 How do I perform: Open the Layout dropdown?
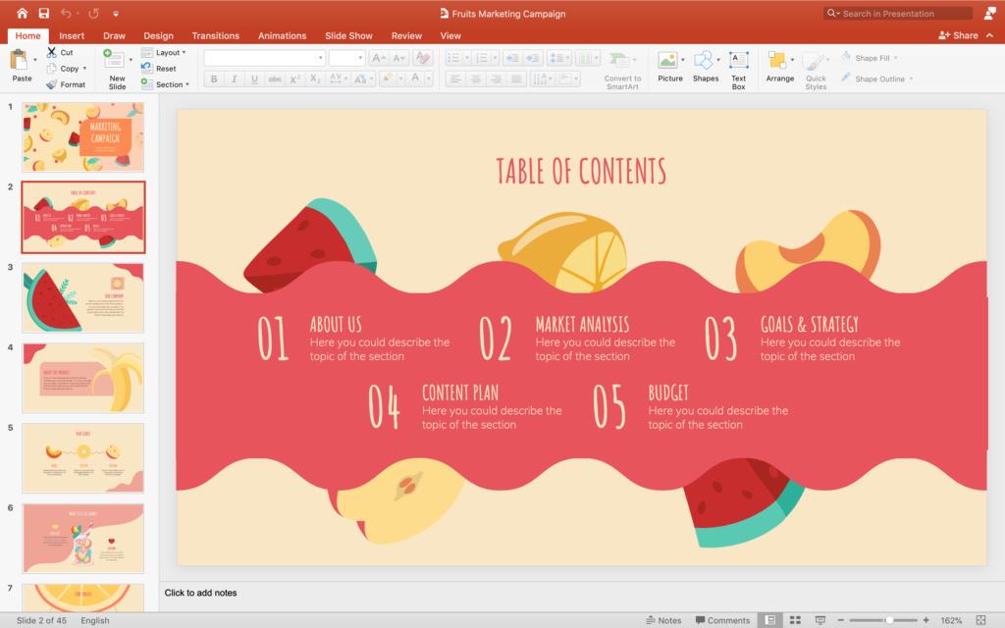coord(166,52)
